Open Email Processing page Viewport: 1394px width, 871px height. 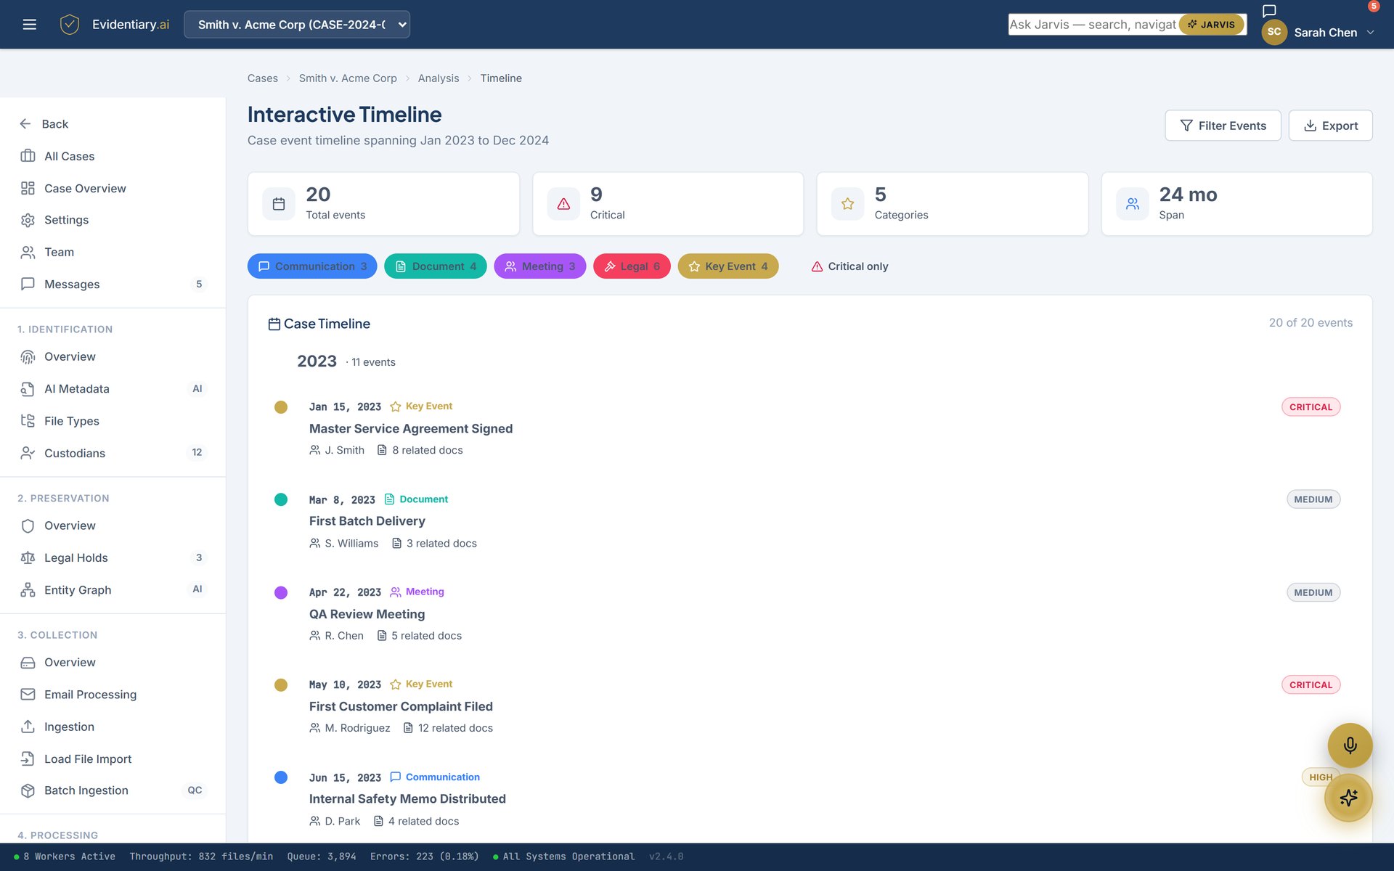click(113, 695)
